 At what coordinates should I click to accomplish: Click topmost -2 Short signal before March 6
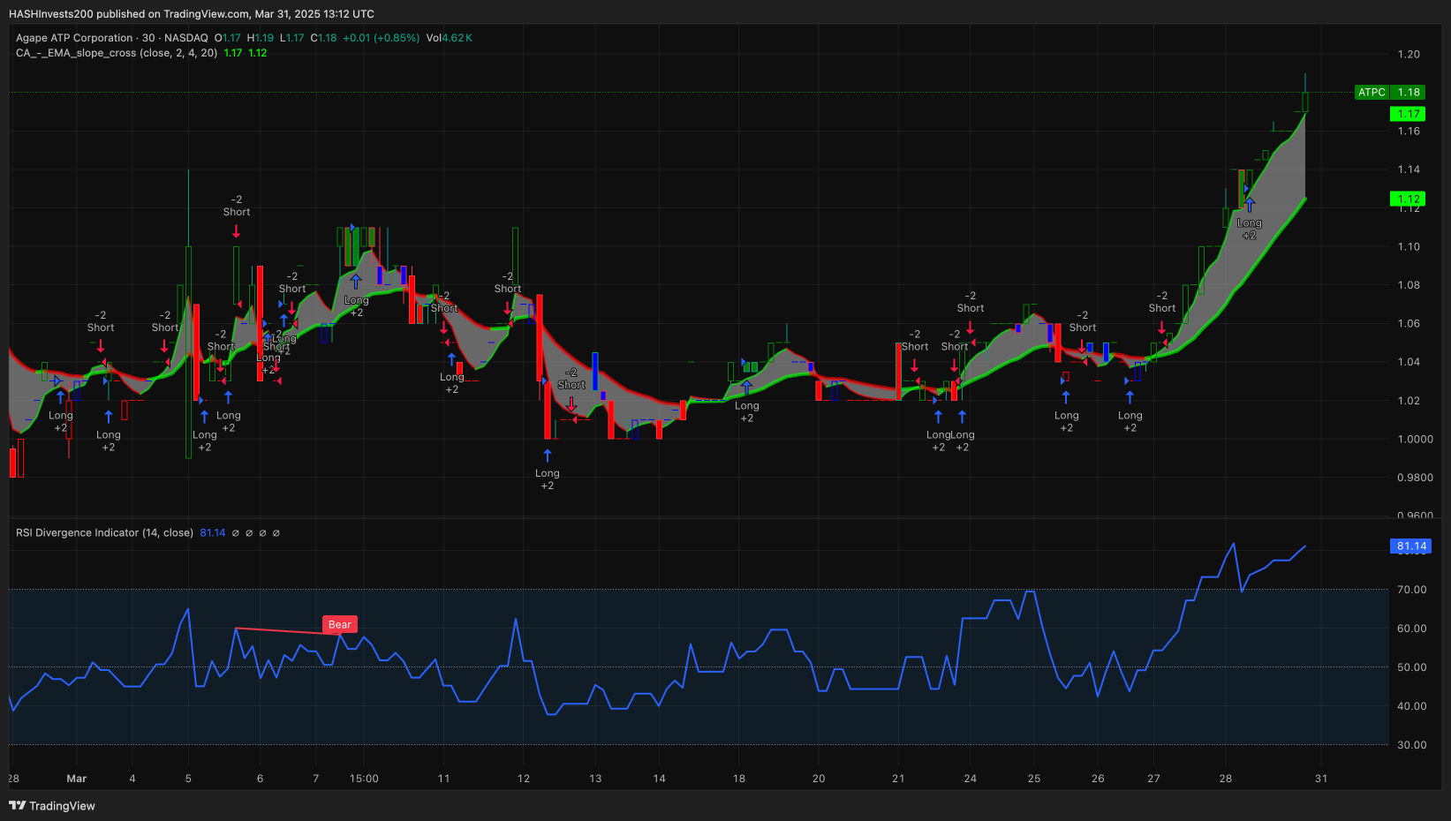[x=237, y=206]
